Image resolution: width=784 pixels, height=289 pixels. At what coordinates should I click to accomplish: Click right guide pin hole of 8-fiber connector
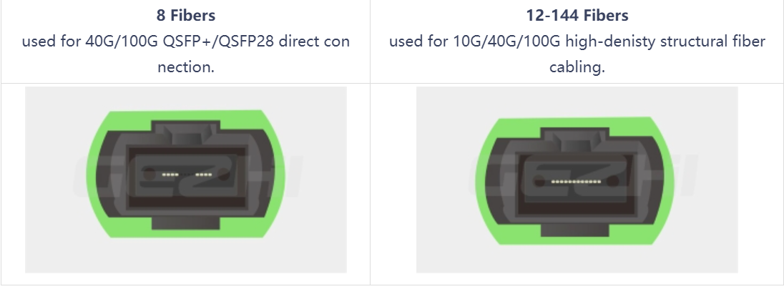point(222,174)
